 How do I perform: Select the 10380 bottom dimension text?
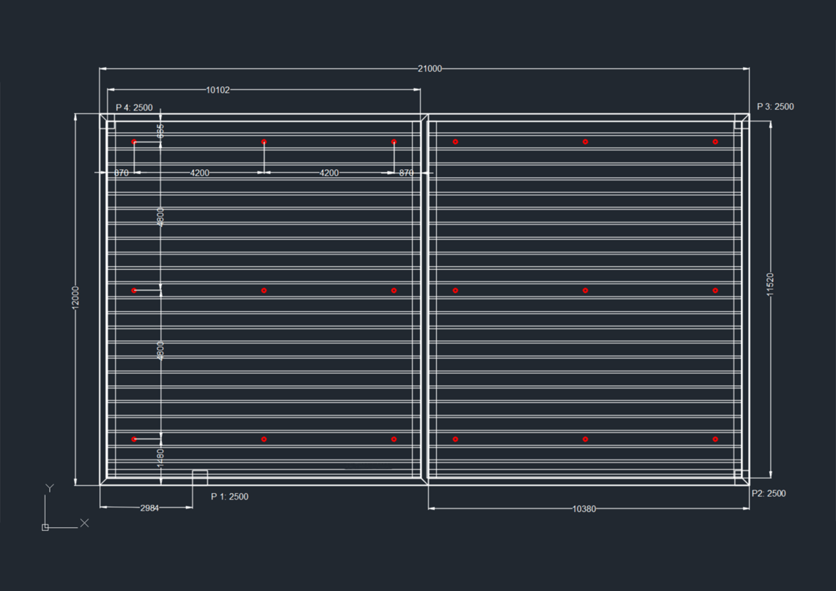point(585,508)
